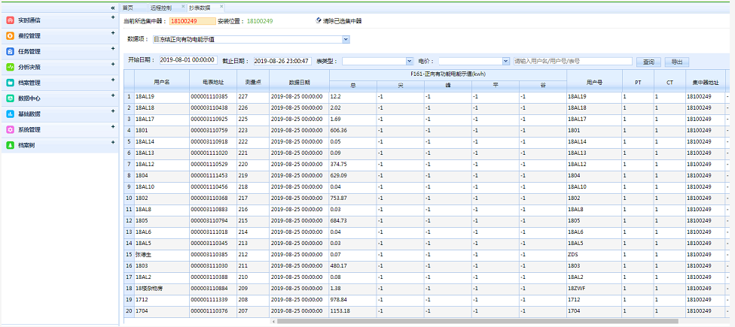Click the 安装位置 value 18100249
This screenshot has width=735, height=327.
(260, 21)
